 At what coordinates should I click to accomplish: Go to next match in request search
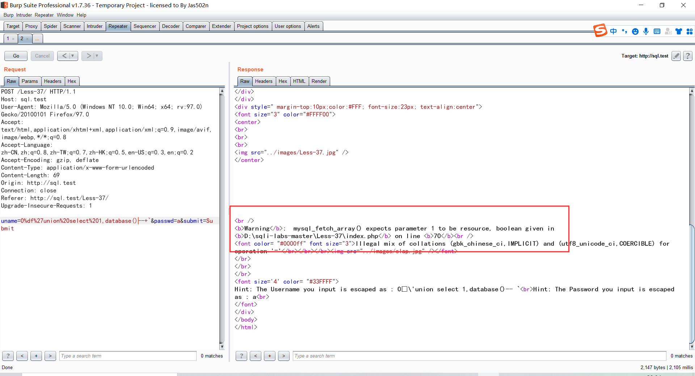(50, 356)
